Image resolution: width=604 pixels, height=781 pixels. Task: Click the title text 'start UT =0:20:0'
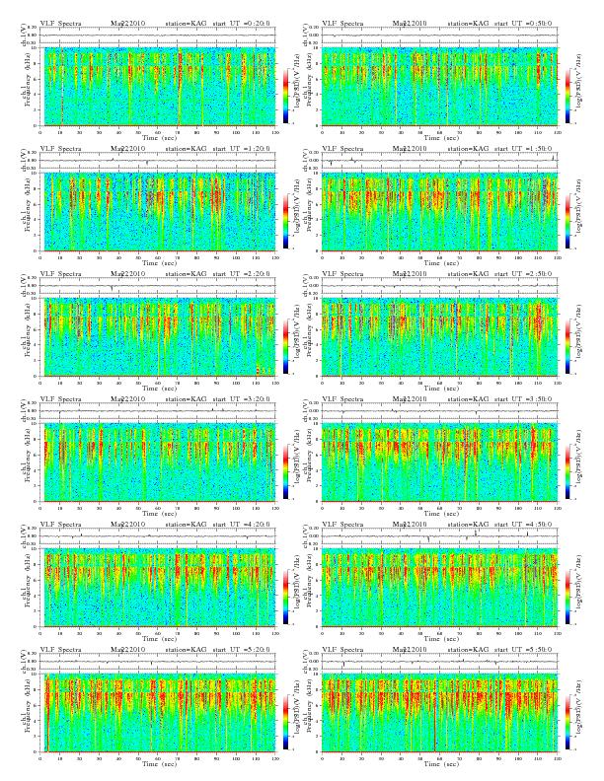(241, 24)
